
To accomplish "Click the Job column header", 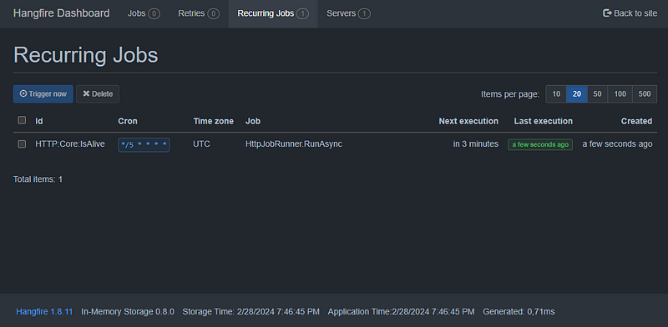I will (253, 121).
